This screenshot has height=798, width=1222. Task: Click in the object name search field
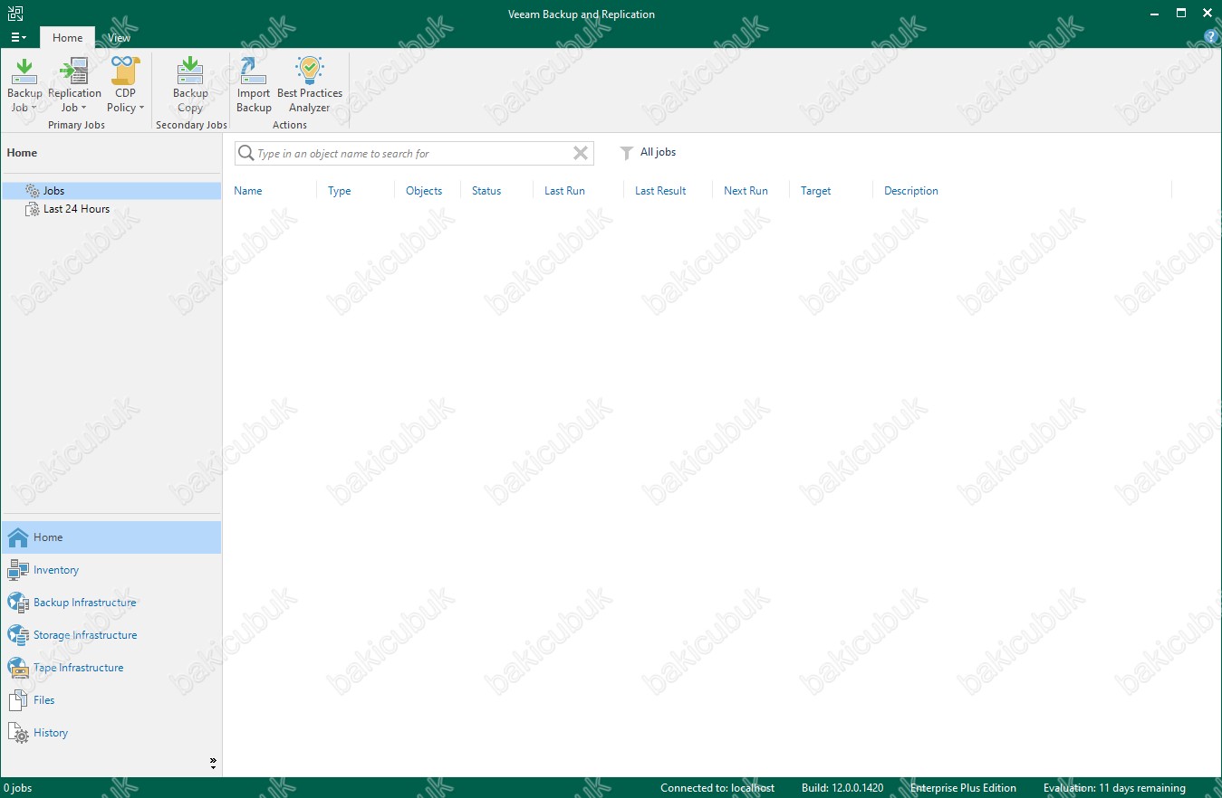point(413,154)
